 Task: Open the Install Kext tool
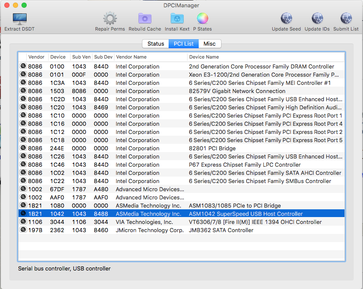coord(177,19)
